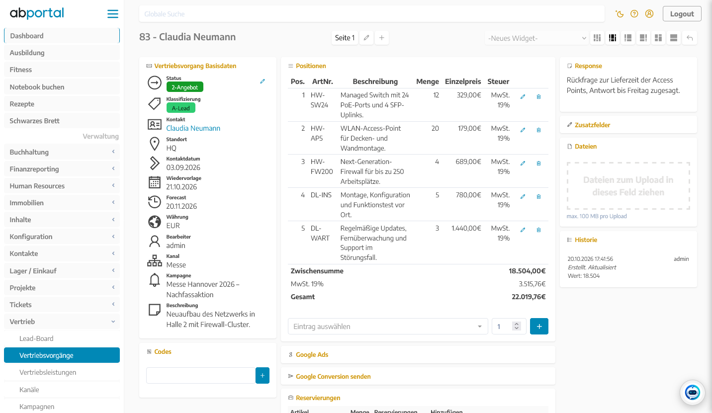Expand the Google Ads panel
Viewport: 712px width, 413px height.
pos(418,355)
